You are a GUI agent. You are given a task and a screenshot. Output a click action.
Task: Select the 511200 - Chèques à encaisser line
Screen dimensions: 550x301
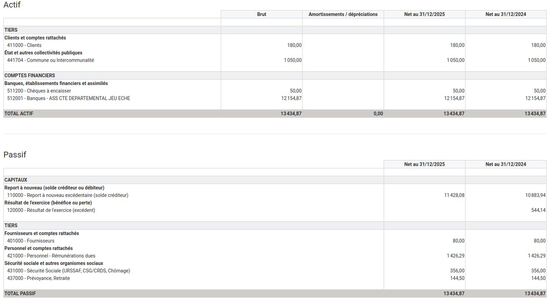point(39,91)
